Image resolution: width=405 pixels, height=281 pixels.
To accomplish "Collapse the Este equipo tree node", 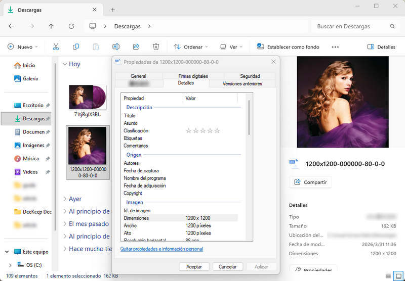I will coord(7,252).
